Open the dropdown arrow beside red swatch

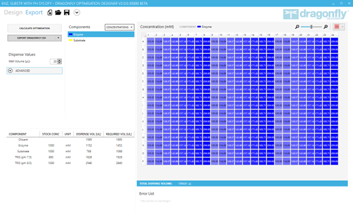(343, 27)
